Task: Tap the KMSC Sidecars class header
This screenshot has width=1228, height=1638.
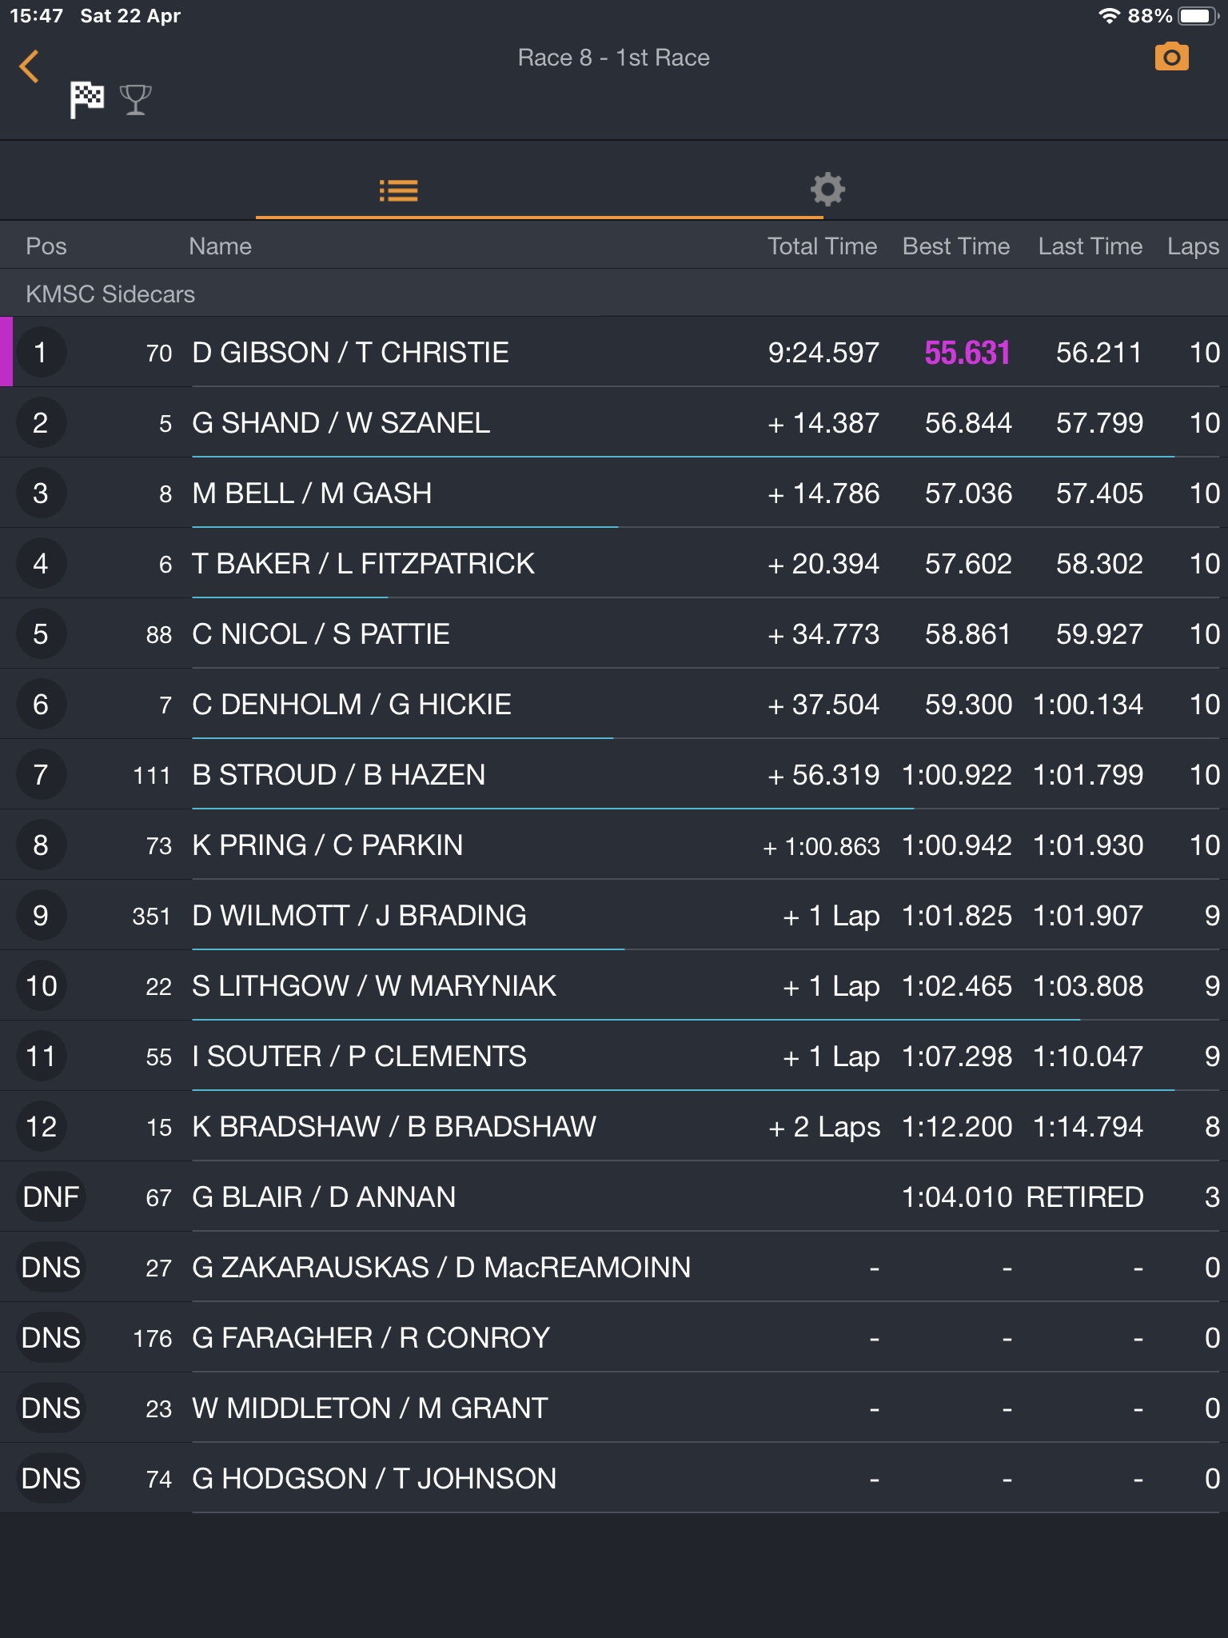Action: [110, 294]
